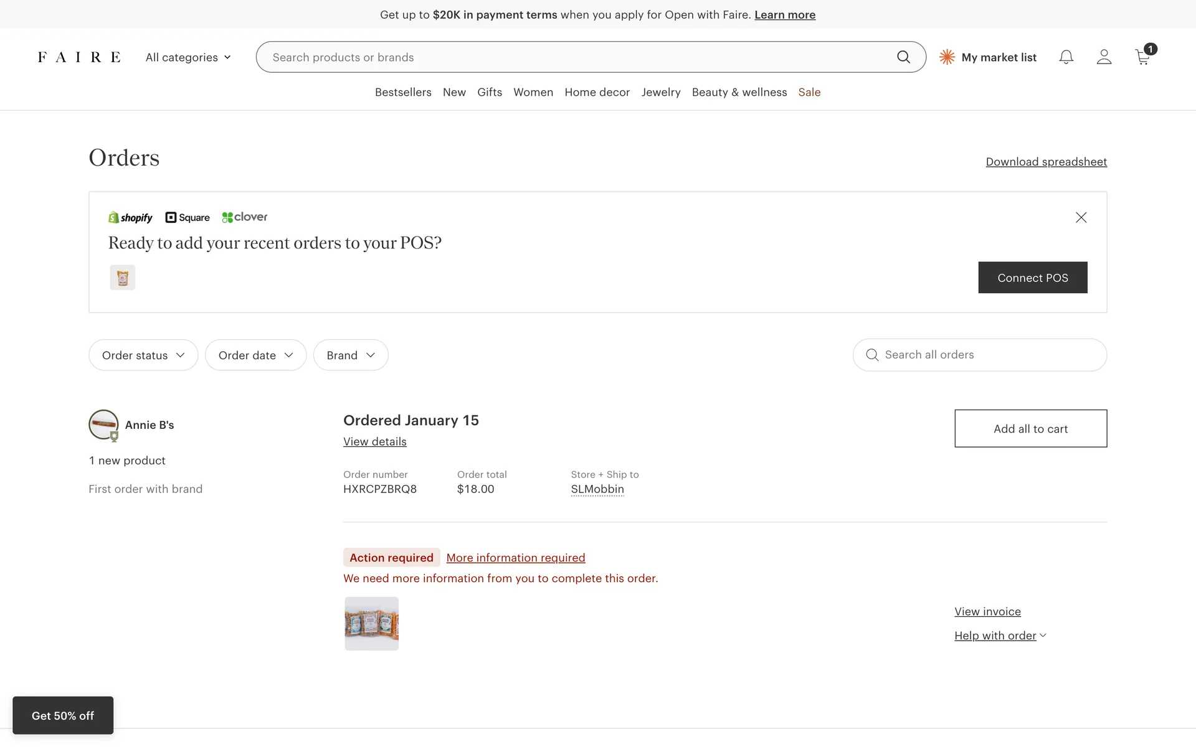Image resolution: width=1196 pixels, height=747 pixels.
Task: Dismiss the Connect POS banner
Action: [x=1081, y=217]
